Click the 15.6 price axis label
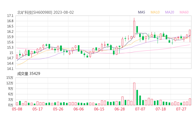The width and height of the screenshot is (194, 115). click(10, 42)
